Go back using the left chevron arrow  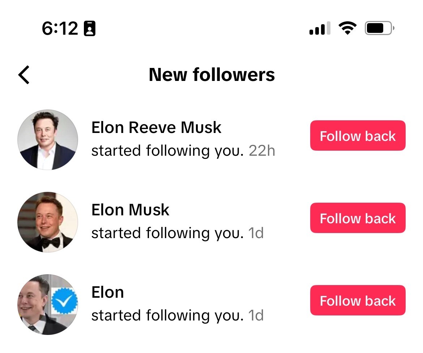pos(24,75)
